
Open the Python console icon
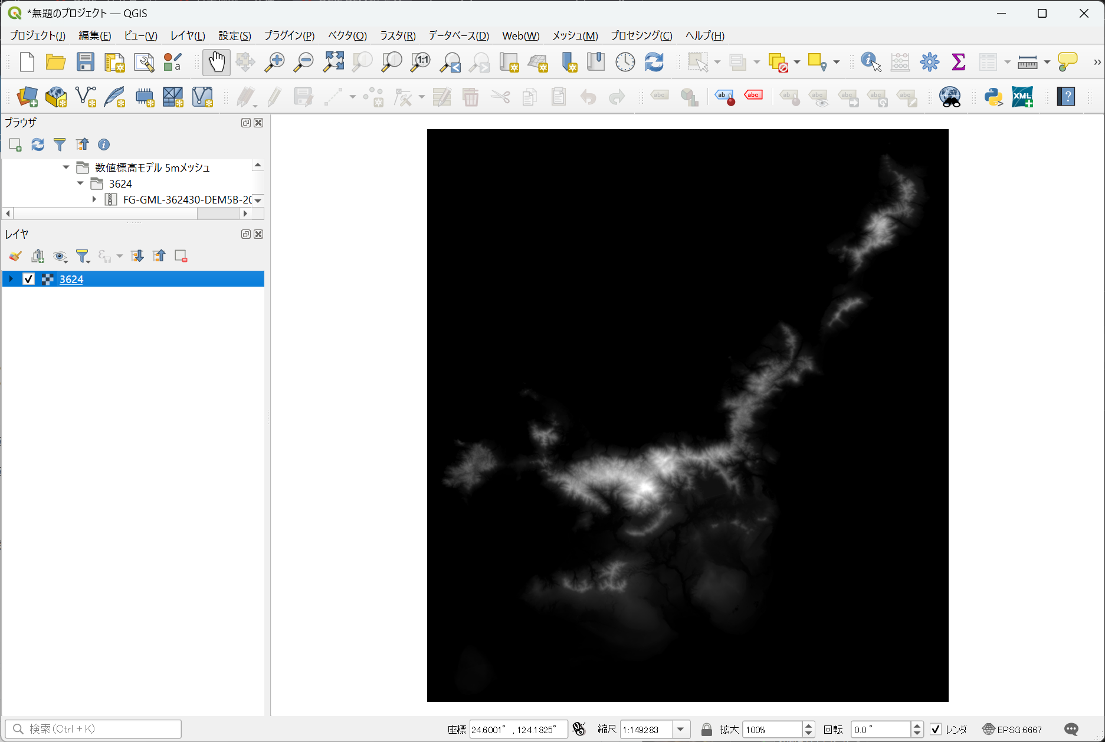pyautogui.click(x=993, y=97)
